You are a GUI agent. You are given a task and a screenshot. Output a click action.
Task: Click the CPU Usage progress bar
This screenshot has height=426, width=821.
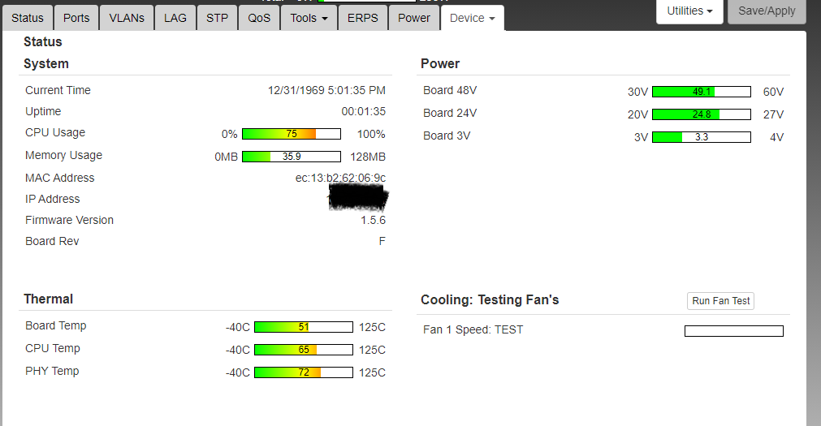coord(291,134)
